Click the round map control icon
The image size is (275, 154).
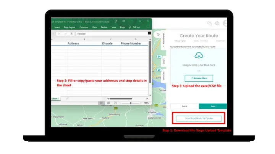(158, 35)
